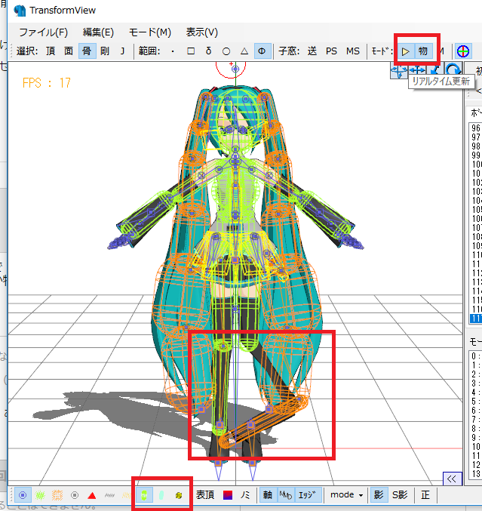Screen dimensions: 482x511
Task: Select bone row 97 in list
Action: [x=475, y=137]
